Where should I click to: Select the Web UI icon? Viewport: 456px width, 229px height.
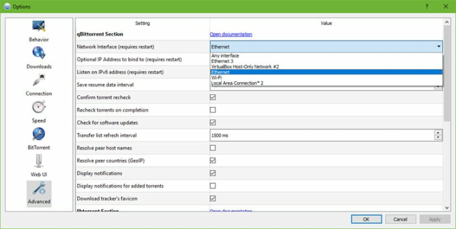pos(39,161)
